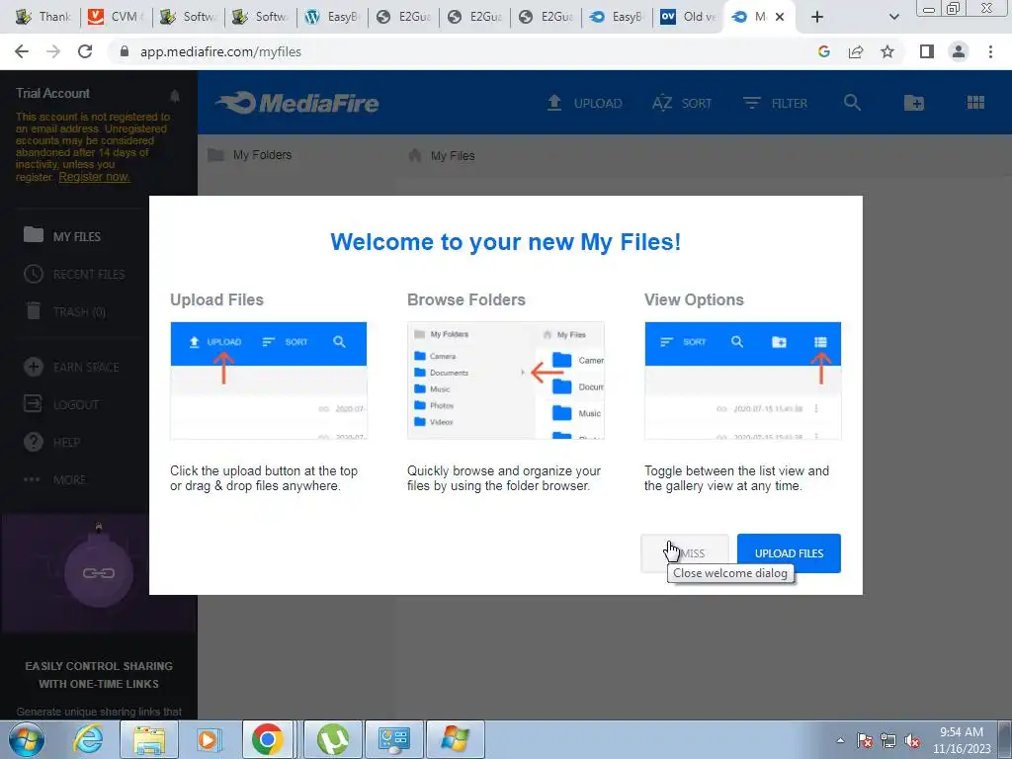Go back in the browser
The height and width of the screenshot is (759, 1012).
[22, 51]
